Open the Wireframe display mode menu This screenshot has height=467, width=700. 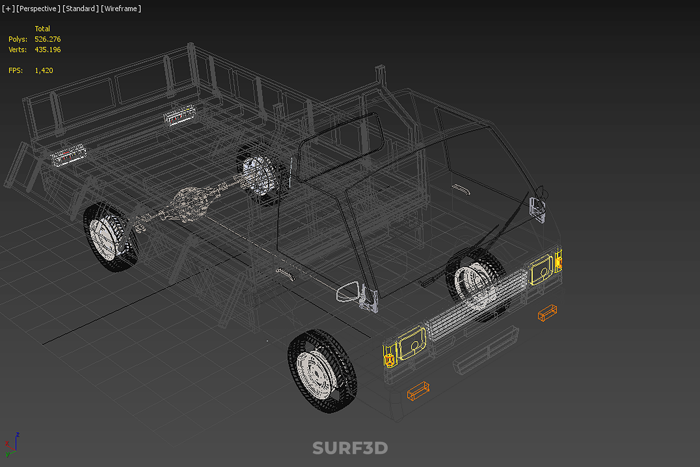coord(121,8)
